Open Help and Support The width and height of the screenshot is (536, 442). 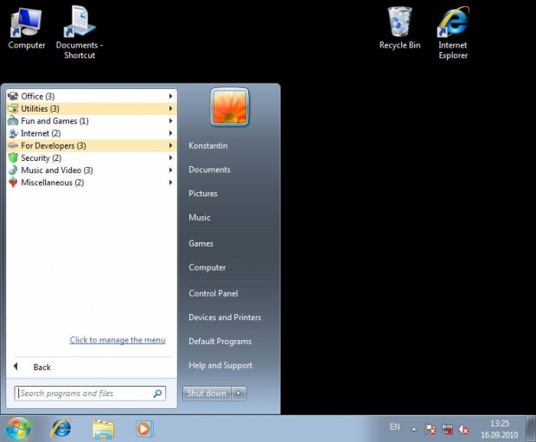pyautogui.click(x=220, y=365)
